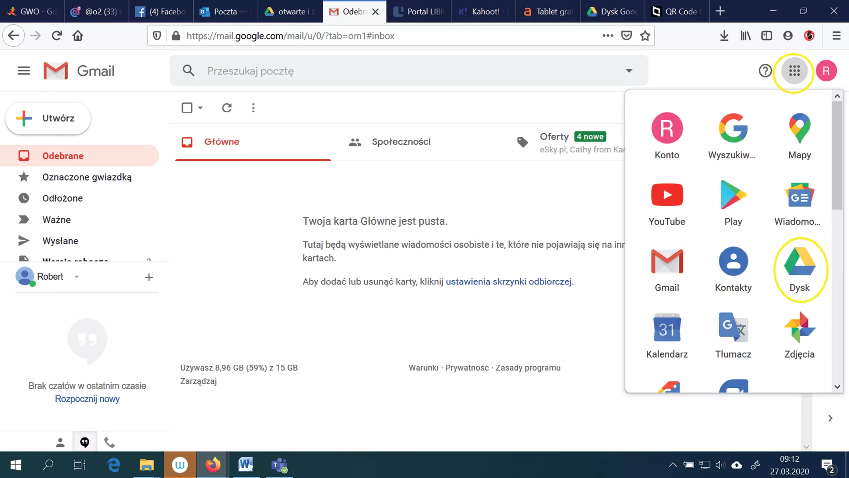Viewport: 849px width, 478px height.
Task: Tick the select all messages checkbox
Action: 187,108
